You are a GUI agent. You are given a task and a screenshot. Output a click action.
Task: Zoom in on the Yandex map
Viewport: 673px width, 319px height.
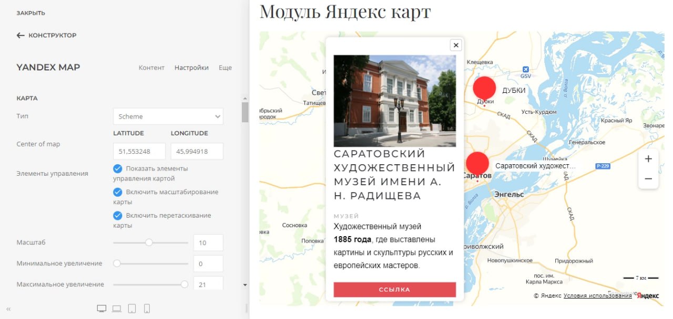pos(648,159)
